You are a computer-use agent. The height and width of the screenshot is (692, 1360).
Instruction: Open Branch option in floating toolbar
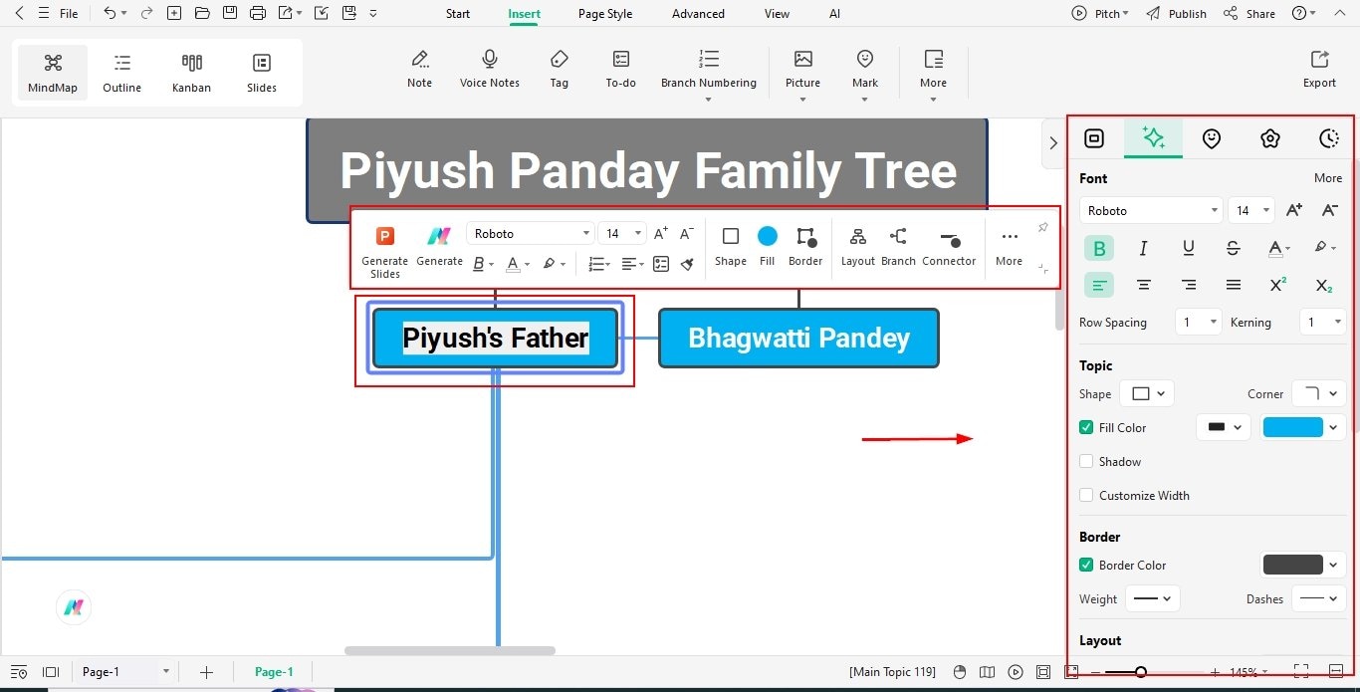898,246
